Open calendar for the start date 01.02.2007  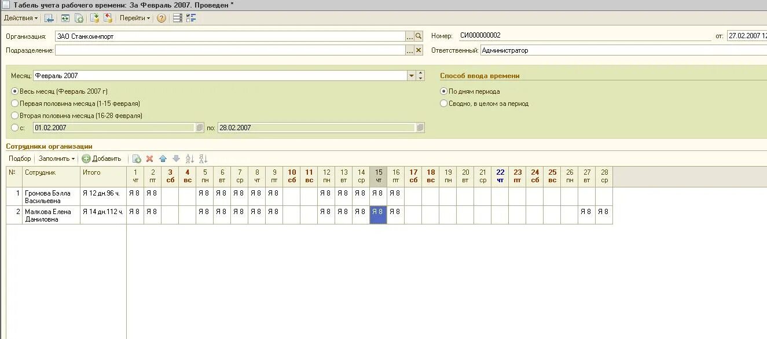click(200, 128)
